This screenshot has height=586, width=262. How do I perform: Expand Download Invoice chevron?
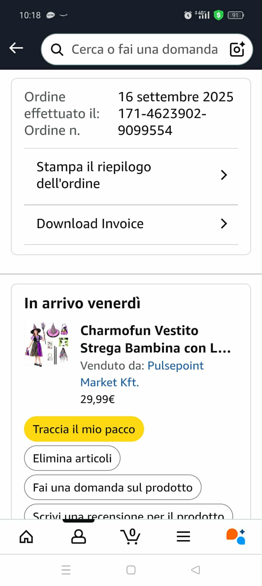pos(224,224)
